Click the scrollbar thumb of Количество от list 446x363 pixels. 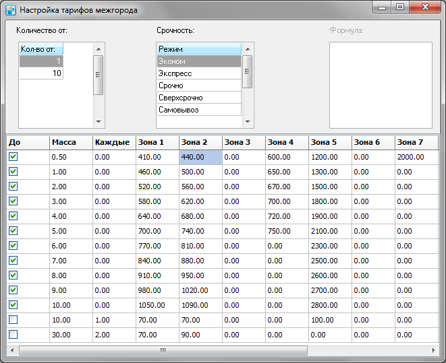coord(98,75)
